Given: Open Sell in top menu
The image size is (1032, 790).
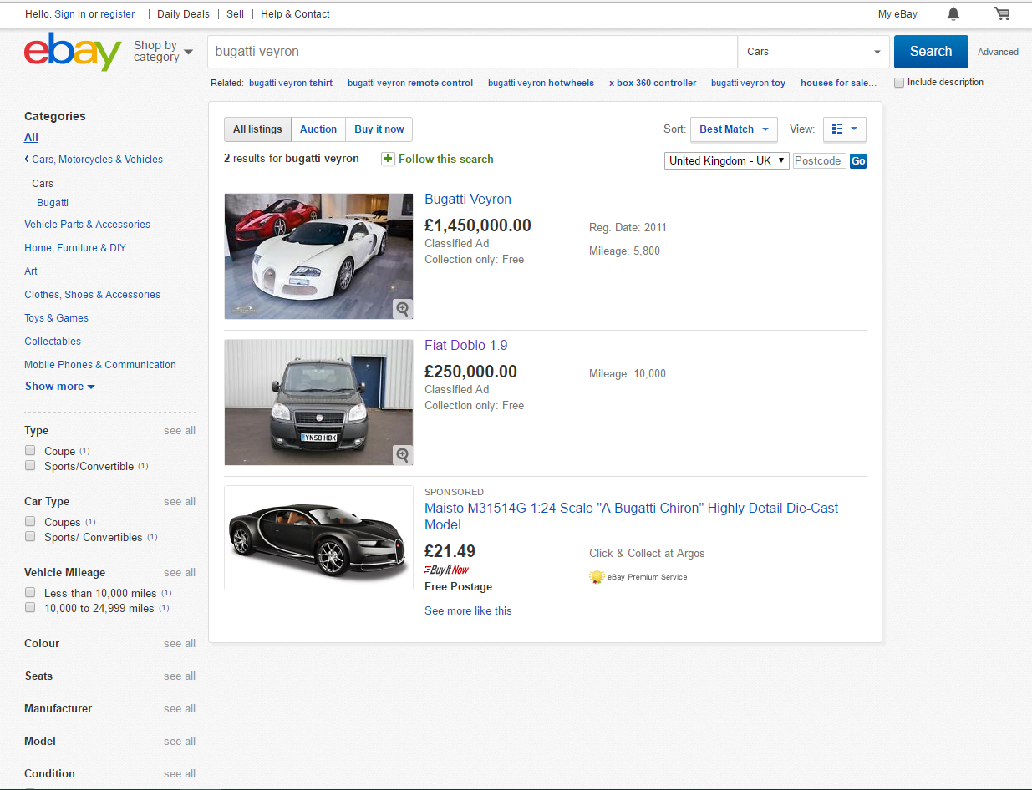Looking at the screenshot, I should coord(235,14).
